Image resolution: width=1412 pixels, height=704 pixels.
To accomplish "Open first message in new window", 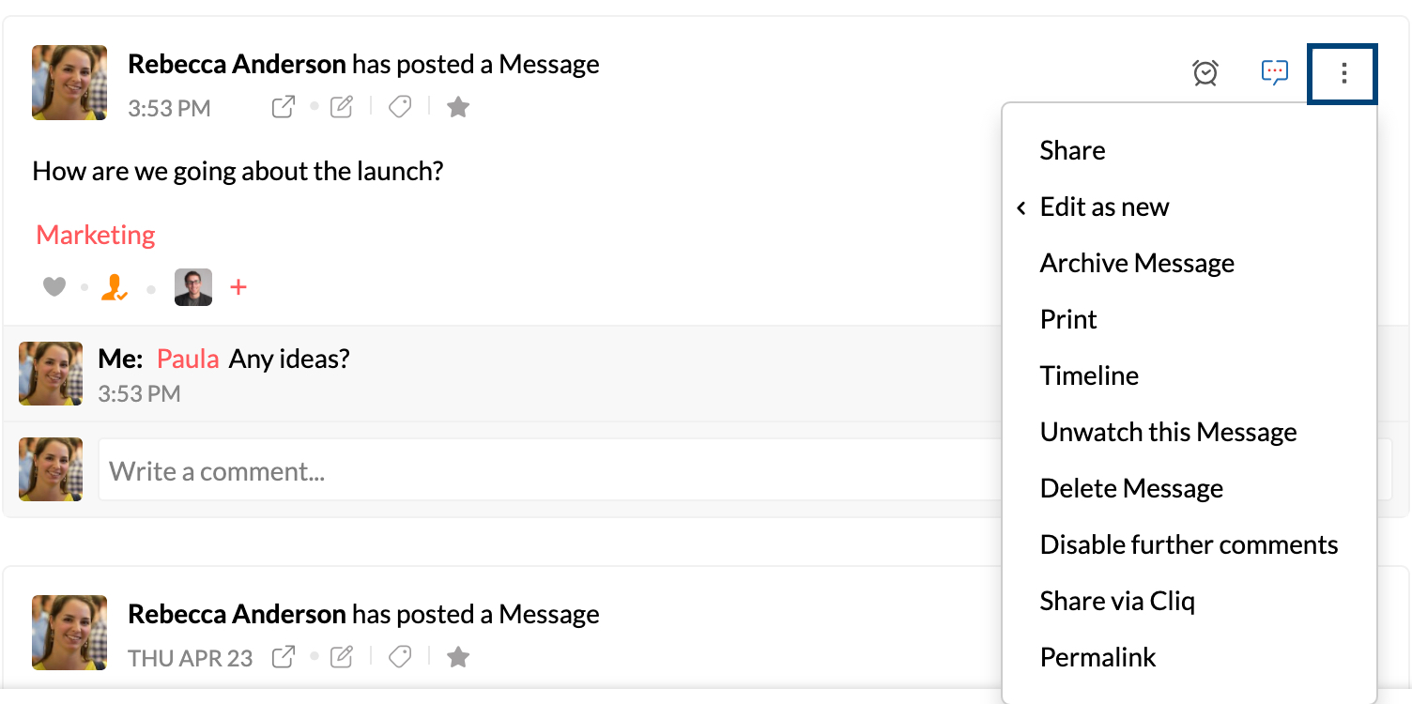I will [x=283, y=107].
